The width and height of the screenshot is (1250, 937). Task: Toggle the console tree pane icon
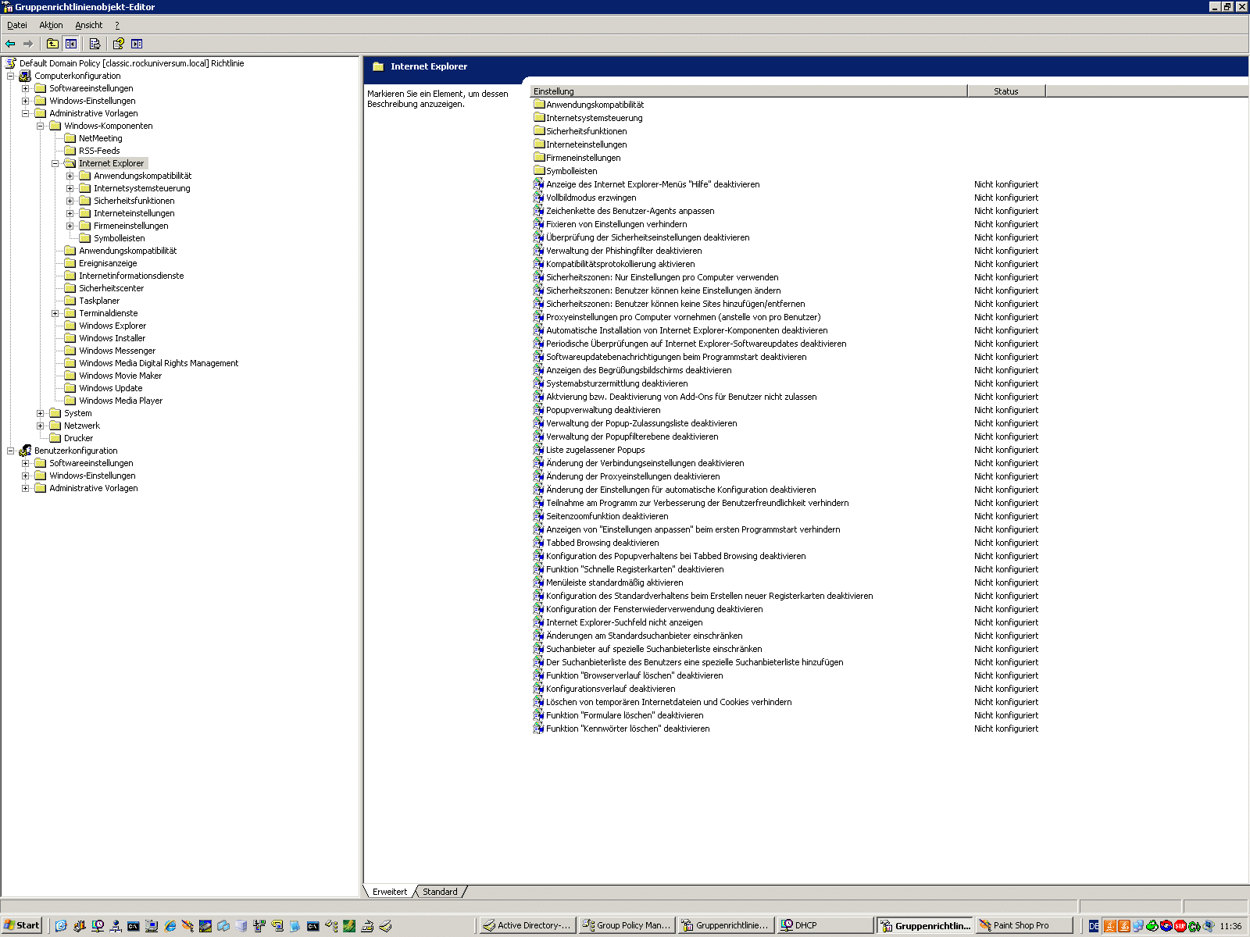click(71, 44)
